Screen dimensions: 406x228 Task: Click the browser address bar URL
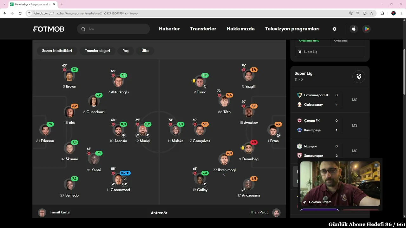click(85, 13)
